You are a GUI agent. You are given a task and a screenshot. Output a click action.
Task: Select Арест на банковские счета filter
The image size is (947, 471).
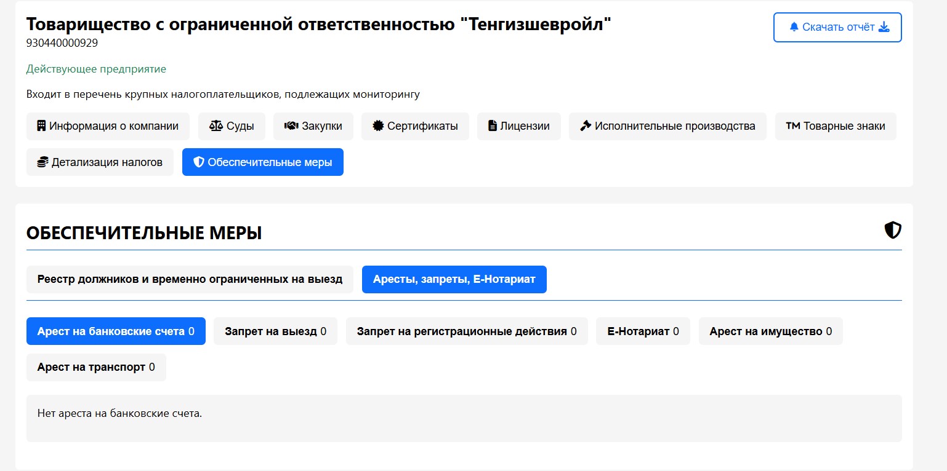pyautogui.click(x=116, y=331)
